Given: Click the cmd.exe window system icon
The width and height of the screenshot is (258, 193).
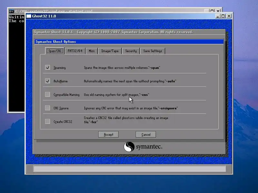Looking at the screenshot, I should coord(11,11).
